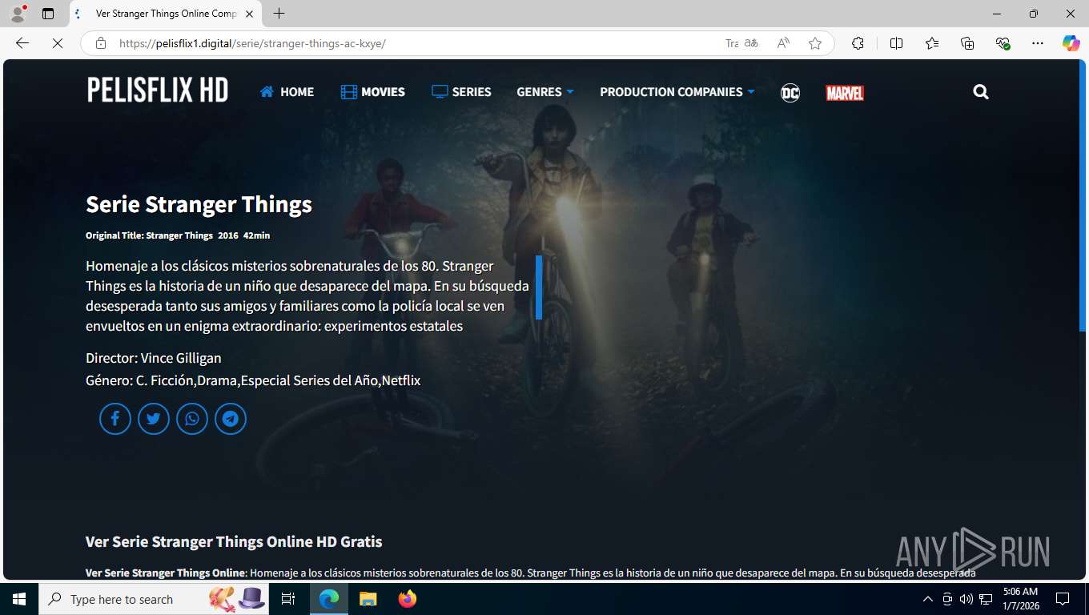
Task: Open browser Extensions puzzle icon
Action: [x=858, y=43]
